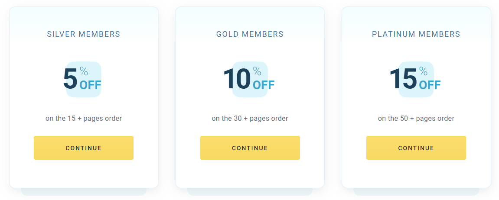Screen dimensions: 499x200
Task: Click the Silver Members heading
Action: pyautogui.click(x=84, y=34)
